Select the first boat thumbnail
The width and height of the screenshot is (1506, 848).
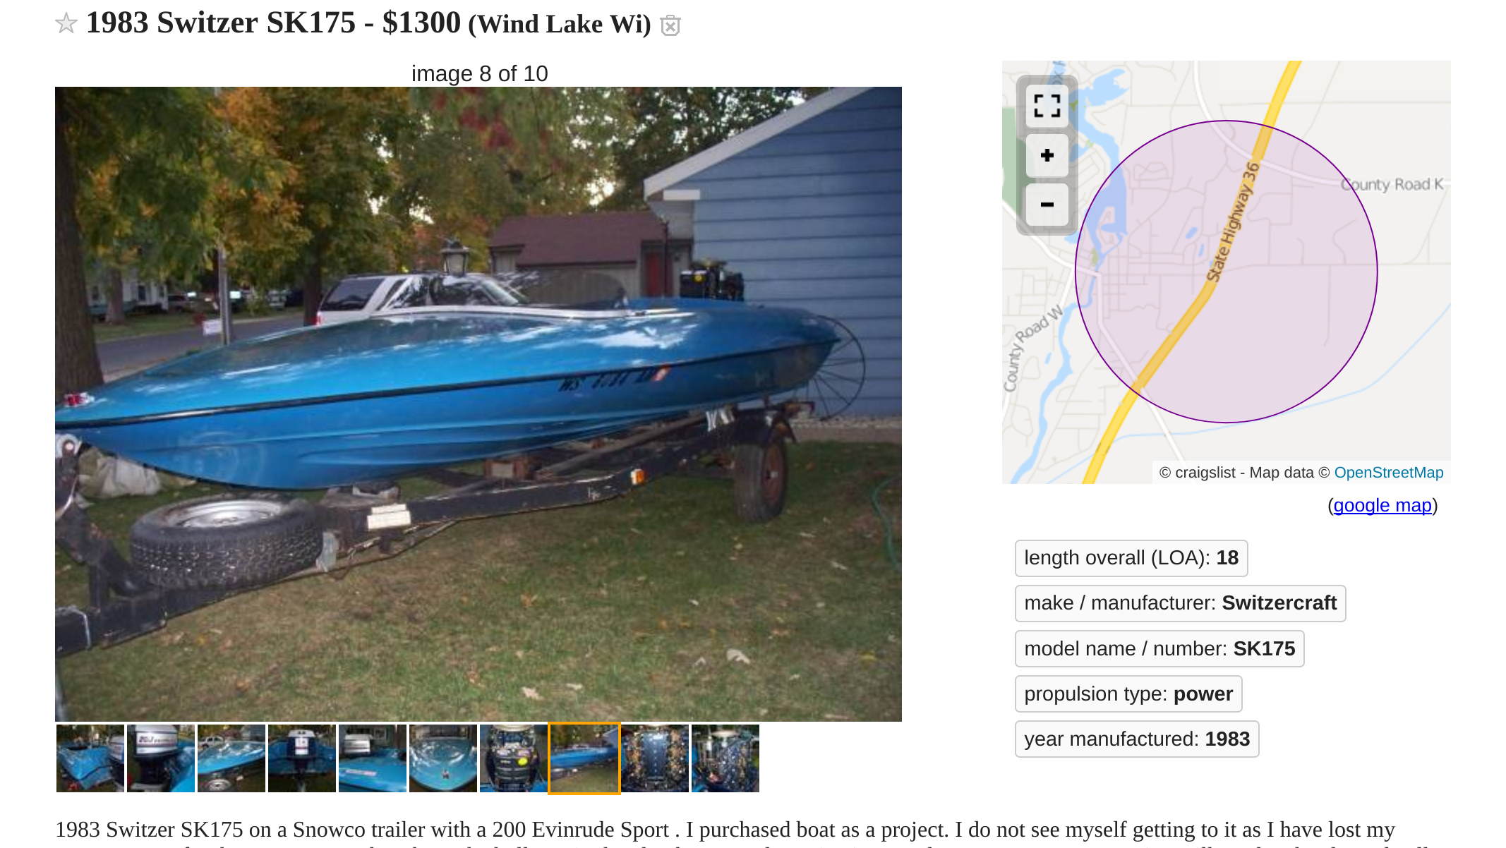tap(90, 758)
